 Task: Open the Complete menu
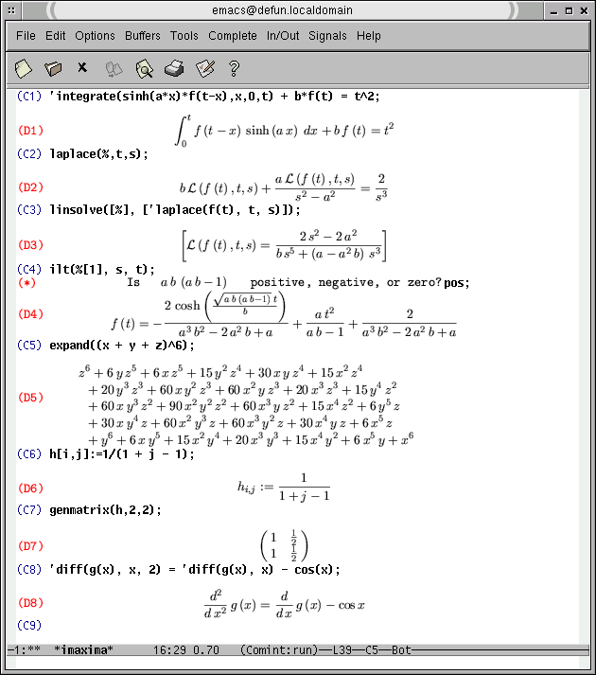tap(233, 36)
